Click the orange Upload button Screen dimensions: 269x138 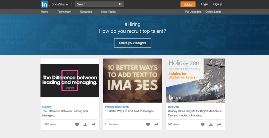(188, 4)
